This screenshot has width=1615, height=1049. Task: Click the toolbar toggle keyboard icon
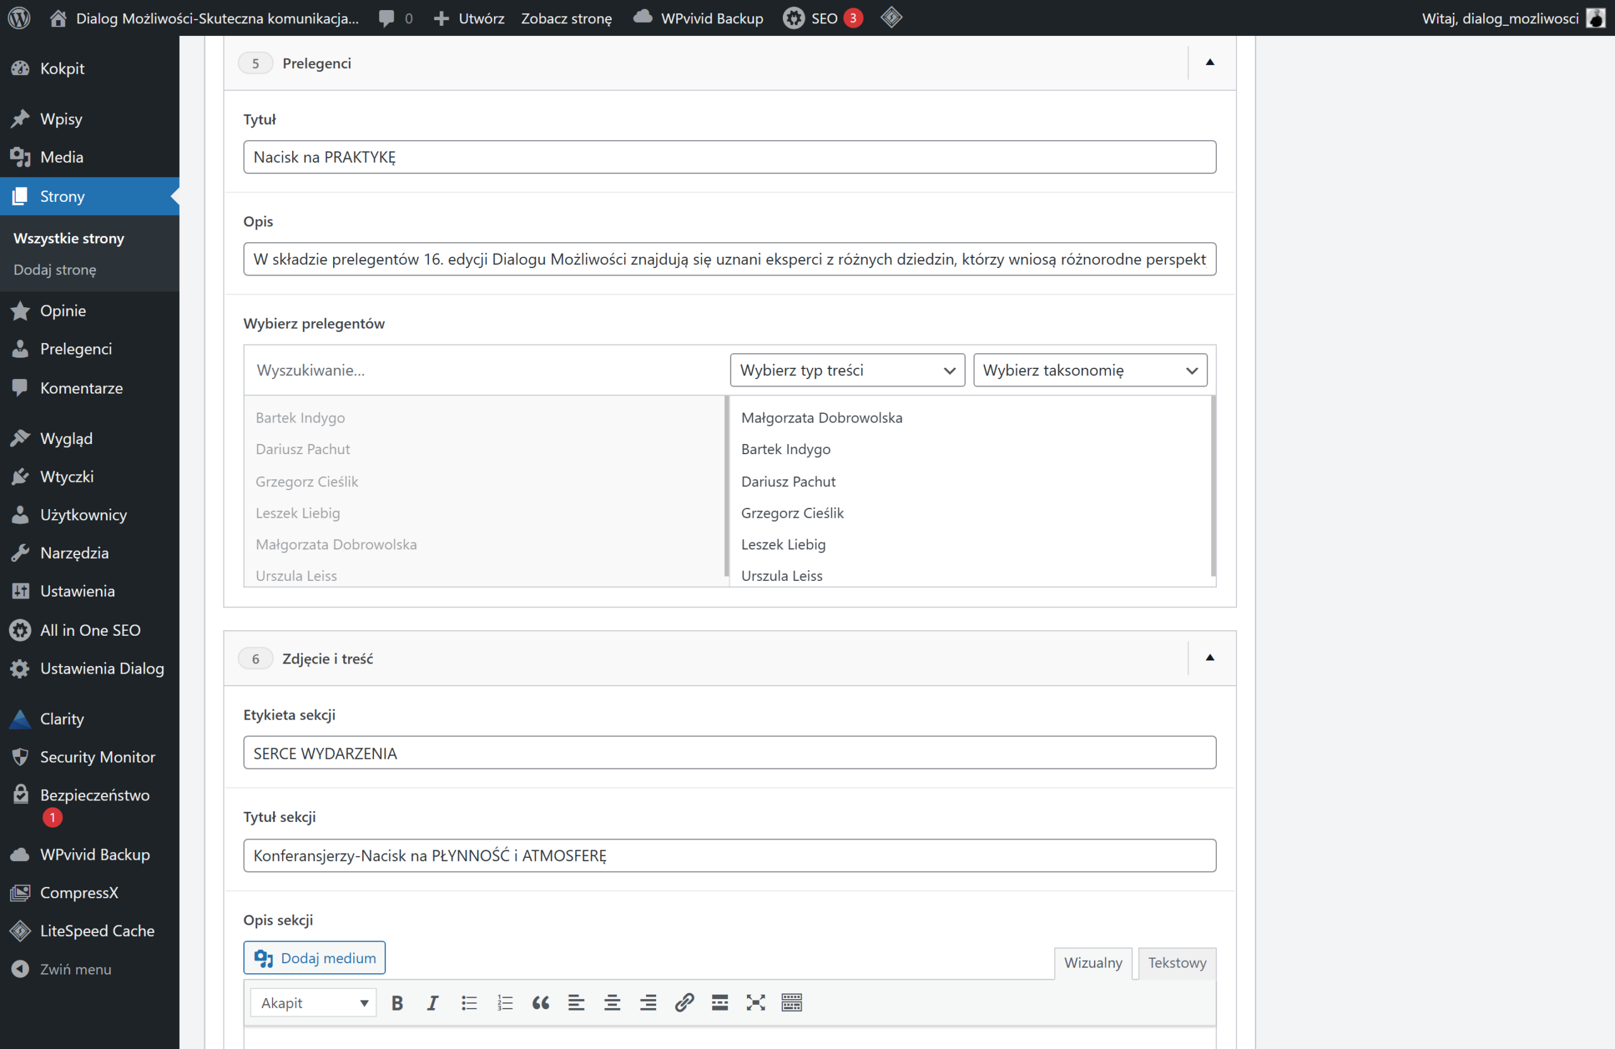(791, 1003)
